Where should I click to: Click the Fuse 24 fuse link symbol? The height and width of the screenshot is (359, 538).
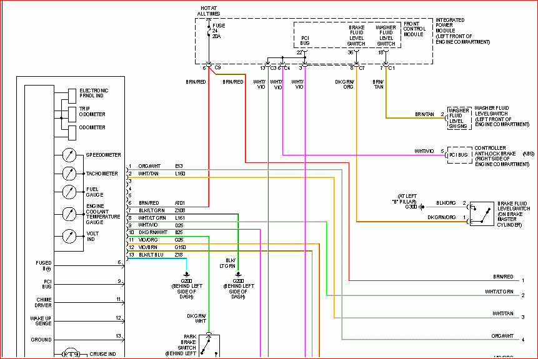209,31
